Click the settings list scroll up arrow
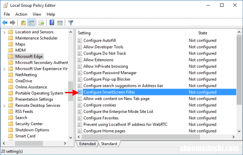This screenshot has height=155, width=243. 239,32
